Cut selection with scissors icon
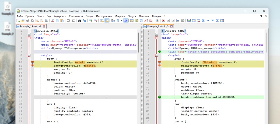Viewport: 280px width, 124px height. [x=52, y=20]
